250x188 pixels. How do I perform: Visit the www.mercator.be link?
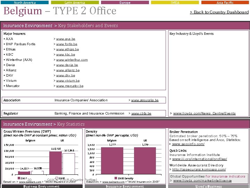[70, 86]
